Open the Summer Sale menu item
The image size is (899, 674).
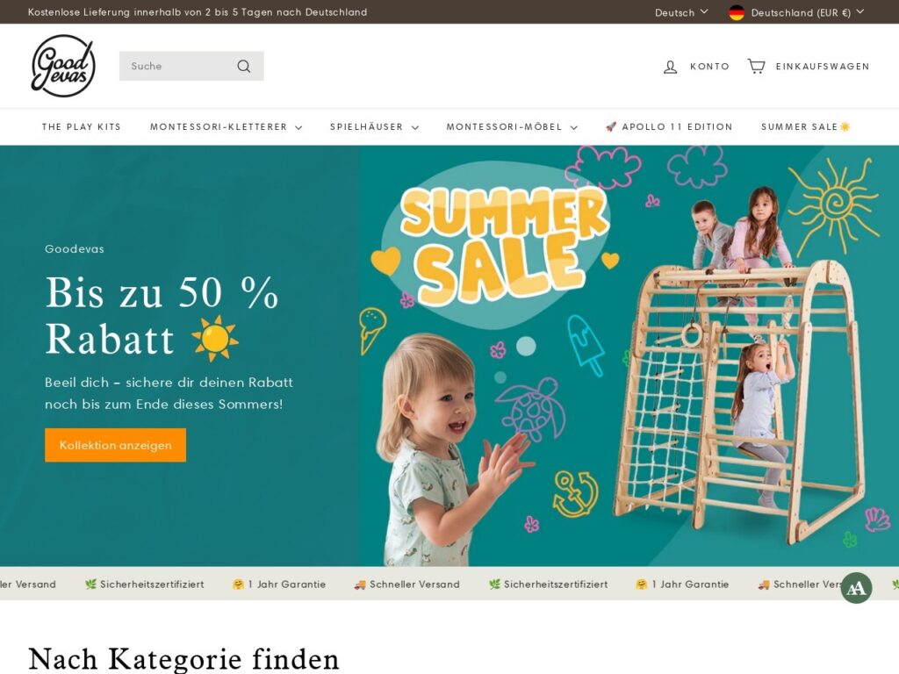[806, 126]
